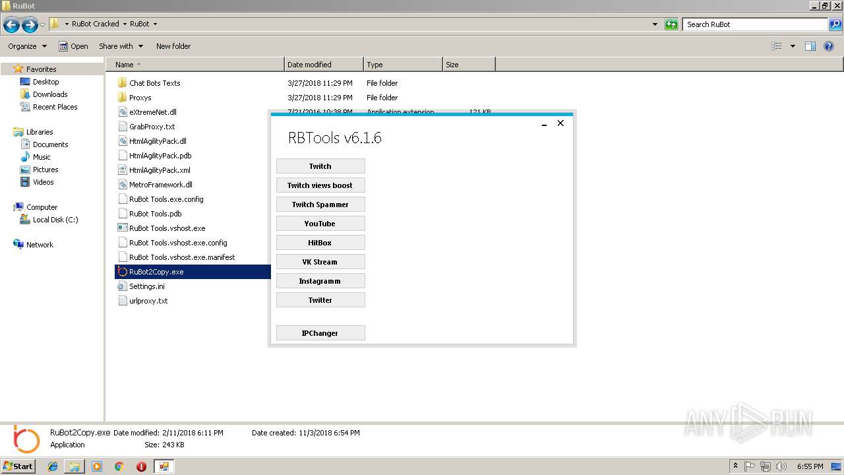Image resolution: width=844 pixels, height=475 pixels.
Task: Open the Share with menu
Action: (x=120, y=46)
